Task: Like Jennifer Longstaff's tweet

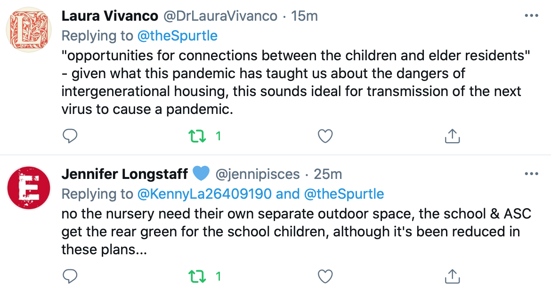Action: point(325,276)
